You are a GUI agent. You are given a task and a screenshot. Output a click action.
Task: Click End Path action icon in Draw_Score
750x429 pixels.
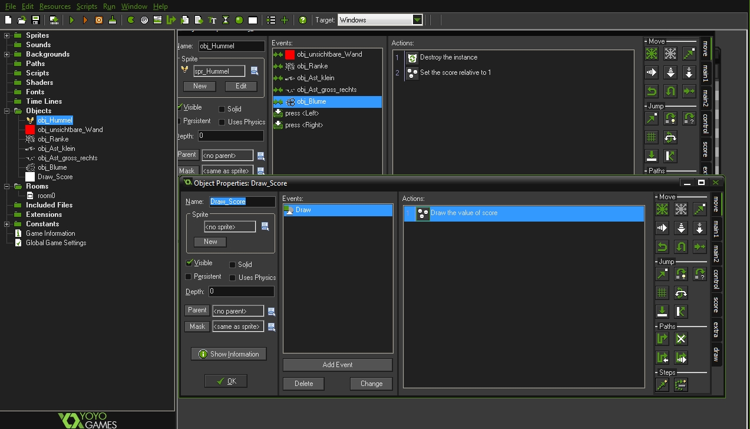click(681, 339)
